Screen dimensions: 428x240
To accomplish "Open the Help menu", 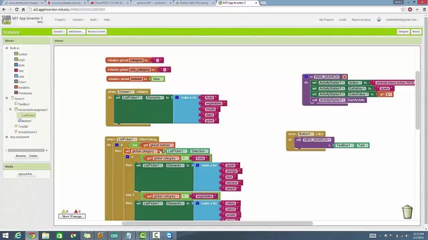I will pos(107,19).
